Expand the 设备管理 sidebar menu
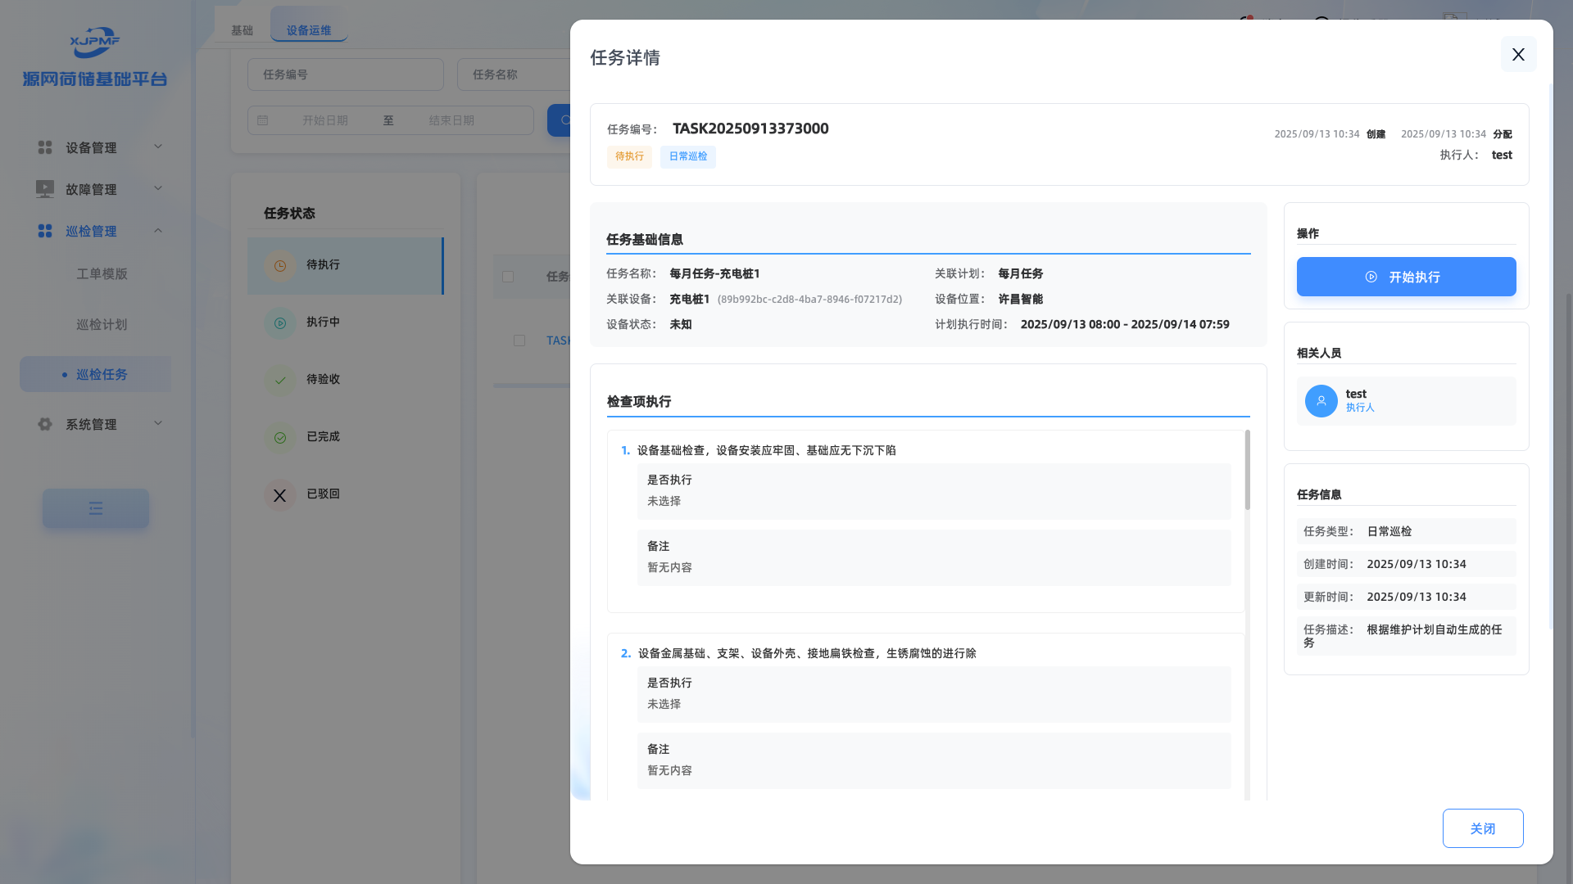The image size is (1573, 884). tap(100, 147)
